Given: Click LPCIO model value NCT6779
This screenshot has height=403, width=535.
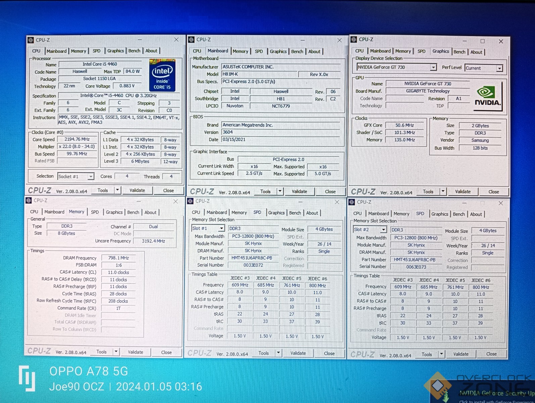Looking at the screenshot, I should click(281, 106).
